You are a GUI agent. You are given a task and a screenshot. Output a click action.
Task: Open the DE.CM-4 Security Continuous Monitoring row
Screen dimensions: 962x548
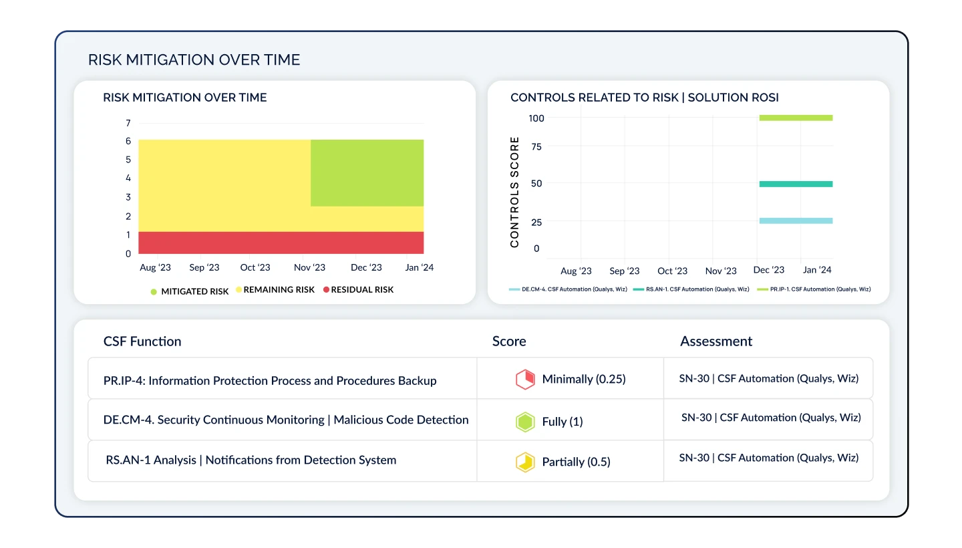click(x=480, y=420)
